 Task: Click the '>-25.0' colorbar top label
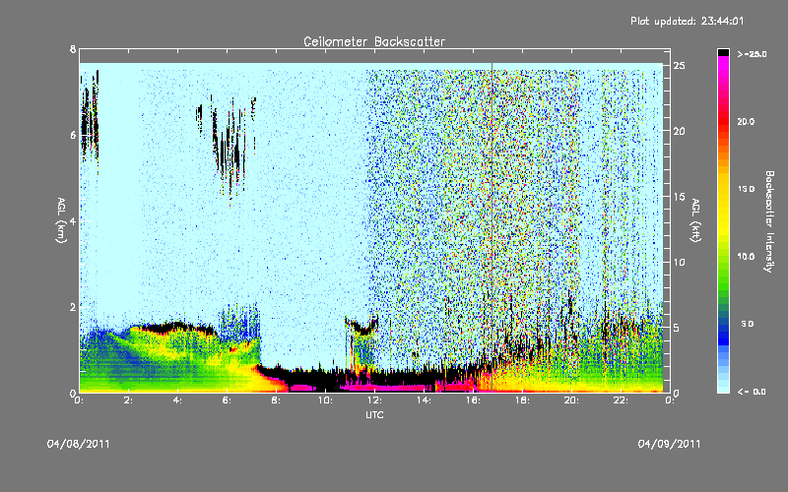point(752,54)
